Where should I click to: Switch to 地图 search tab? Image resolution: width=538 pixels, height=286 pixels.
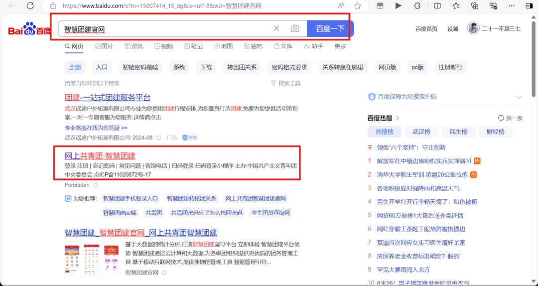(x=223, y=46)
